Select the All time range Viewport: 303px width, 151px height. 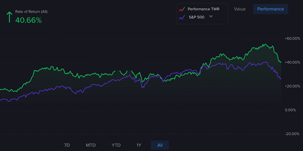pyautogui.click(x=160, y=145)
